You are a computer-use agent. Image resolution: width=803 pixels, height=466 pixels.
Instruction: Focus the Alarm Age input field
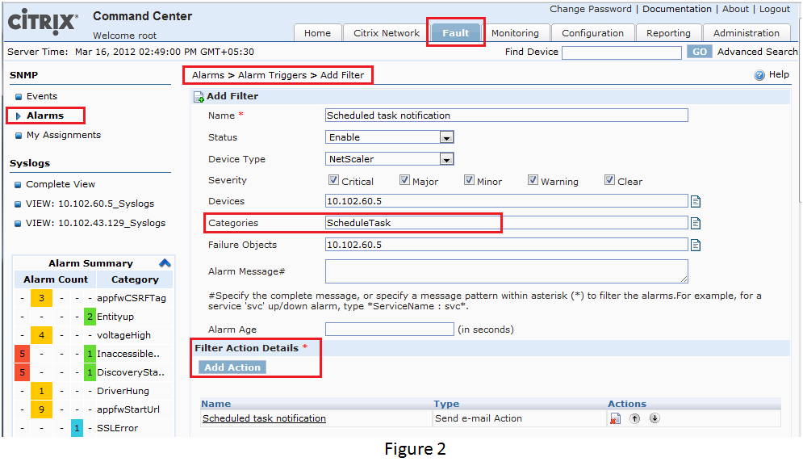pyautogui.click(x=389, y=330)
